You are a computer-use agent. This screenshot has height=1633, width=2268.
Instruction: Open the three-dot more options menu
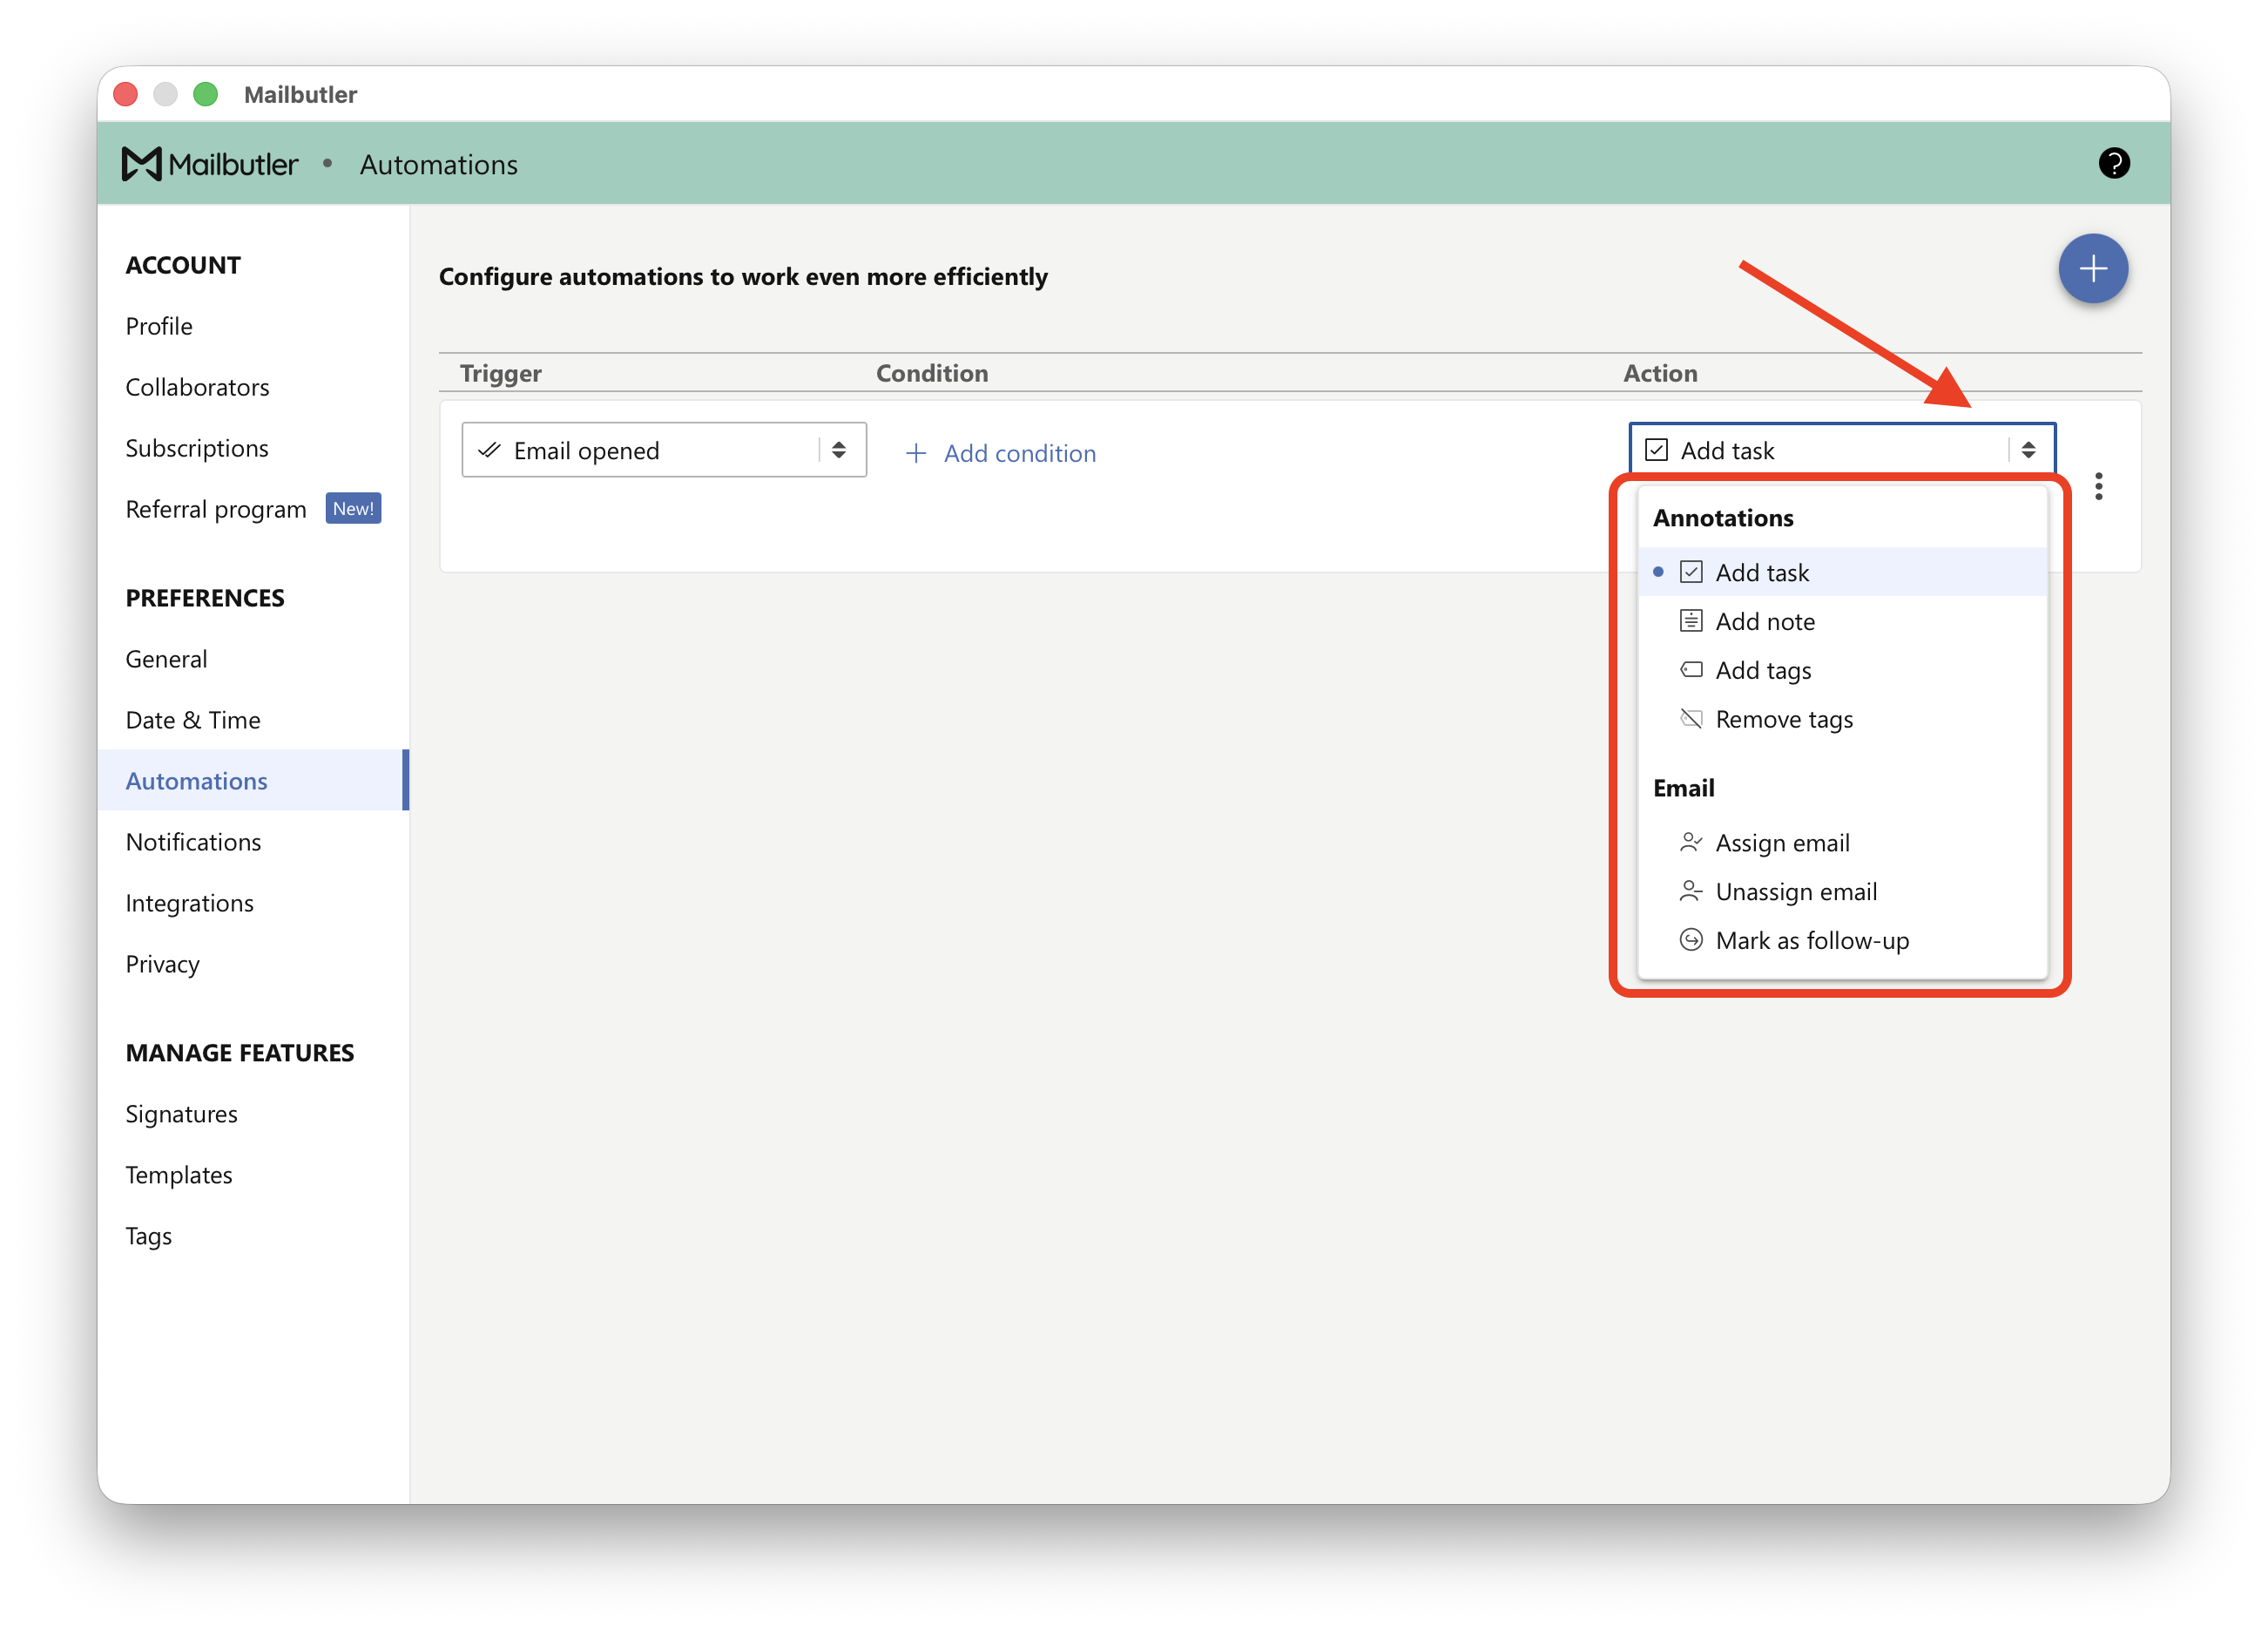(2098, 486)
